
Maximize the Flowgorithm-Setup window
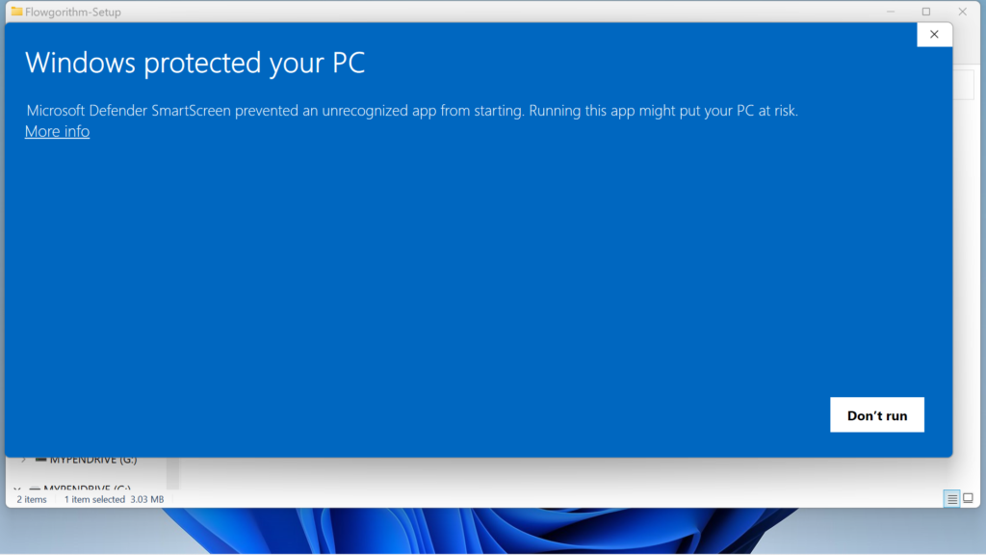926,12
